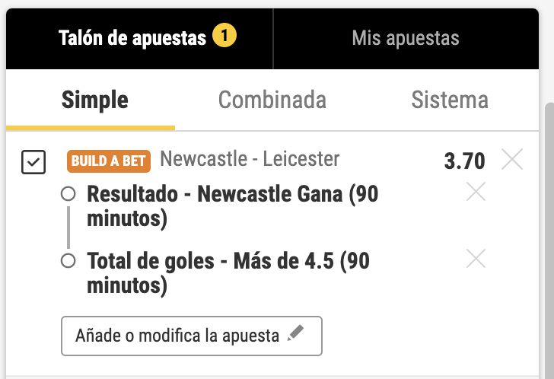The height and width of the screenshot is (379, 554).
Task: Open the Sistema tab
Action: [450, 100]
